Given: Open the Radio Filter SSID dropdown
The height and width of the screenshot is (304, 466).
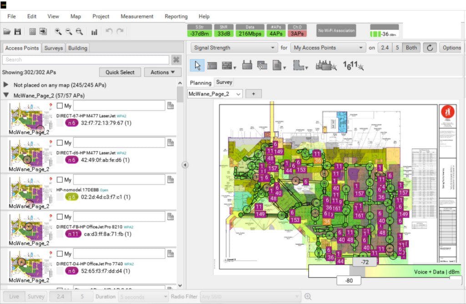Looking at the screenshot, I should click(x=250, y=297).
